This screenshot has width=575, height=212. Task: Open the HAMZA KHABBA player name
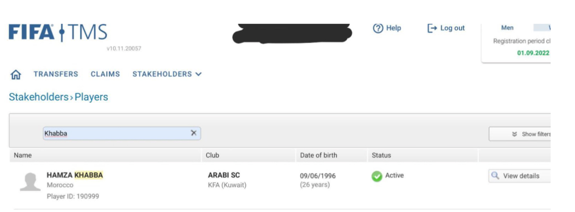pyautogui.click(x=75, y=175)
